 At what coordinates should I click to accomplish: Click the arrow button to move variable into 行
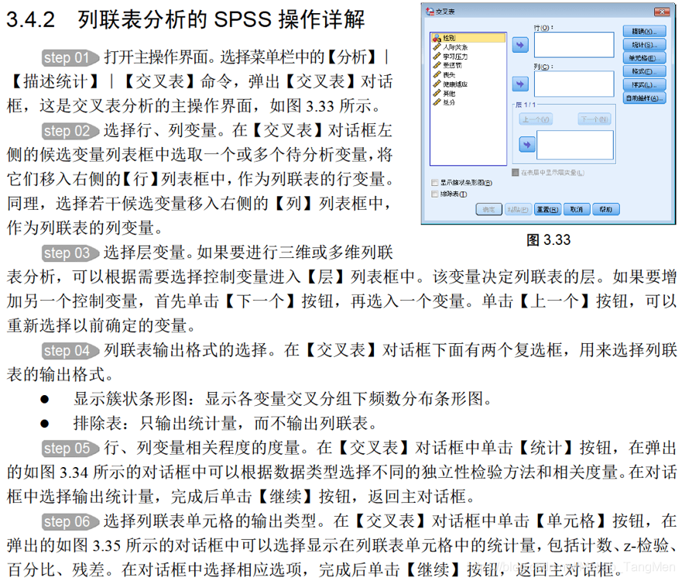(x=520, y=45)
